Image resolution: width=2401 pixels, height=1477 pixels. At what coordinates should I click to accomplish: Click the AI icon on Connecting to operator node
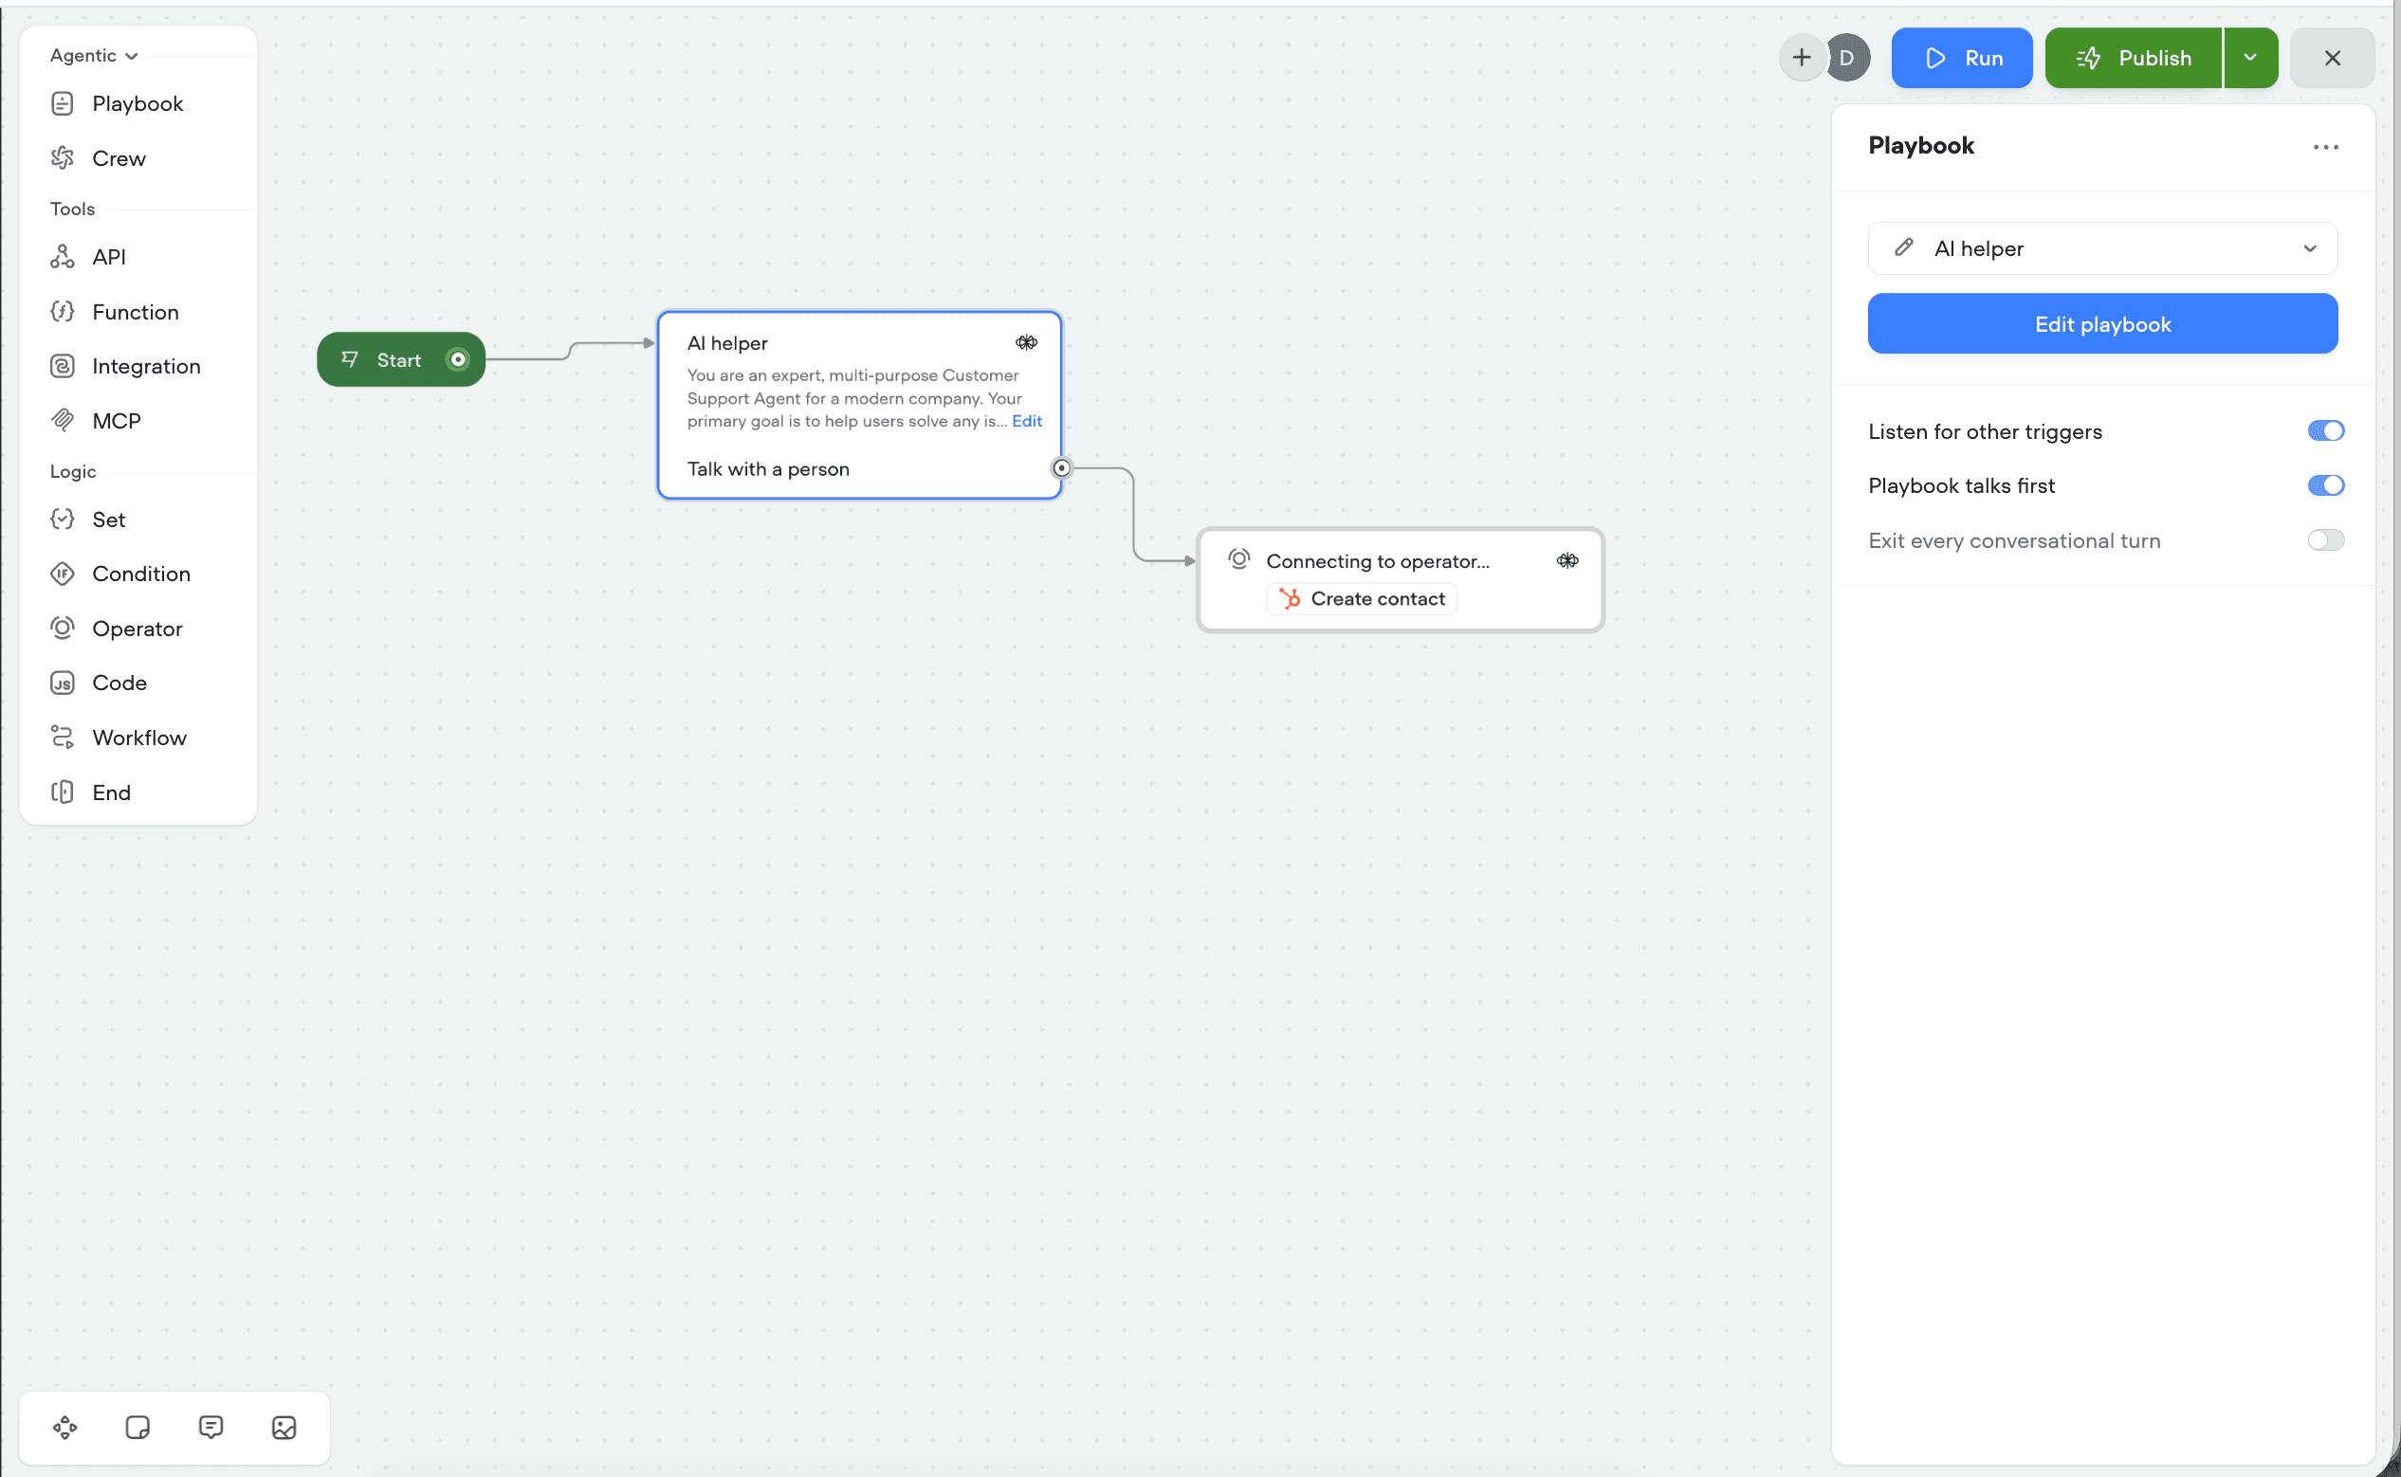tap(1567, 560)
